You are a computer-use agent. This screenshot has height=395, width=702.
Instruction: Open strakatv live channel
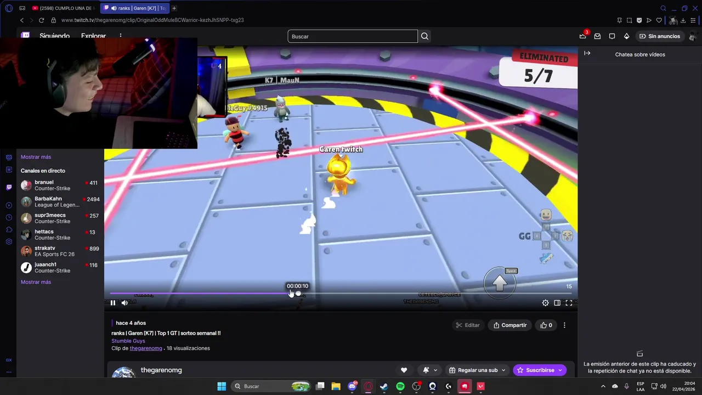tap(60, 251)
